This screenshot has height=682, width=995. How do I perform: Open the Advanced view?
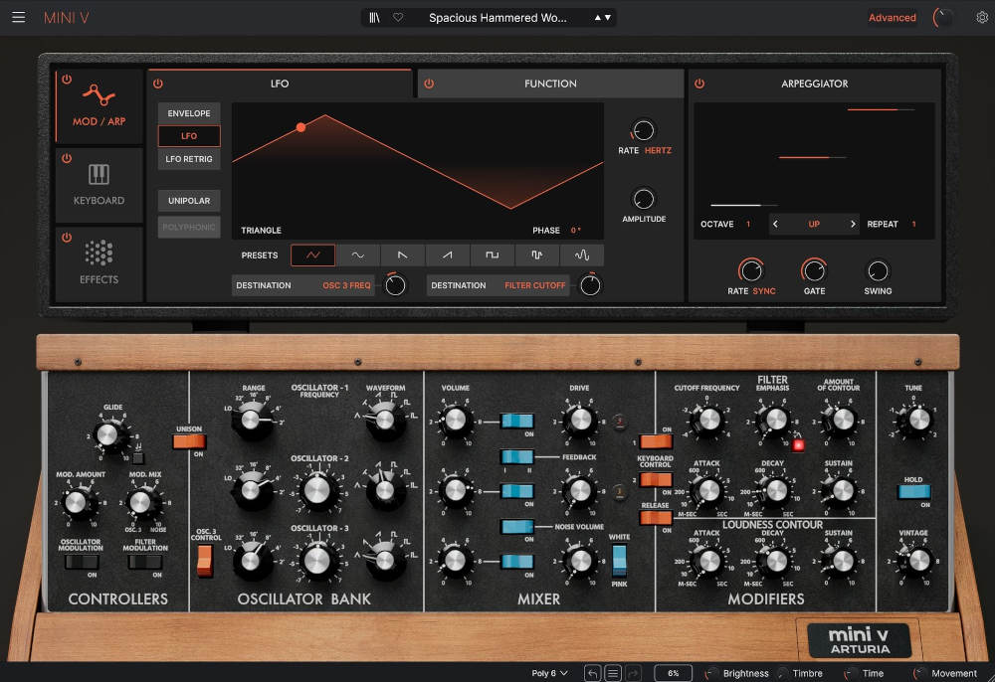coord(892,17)
